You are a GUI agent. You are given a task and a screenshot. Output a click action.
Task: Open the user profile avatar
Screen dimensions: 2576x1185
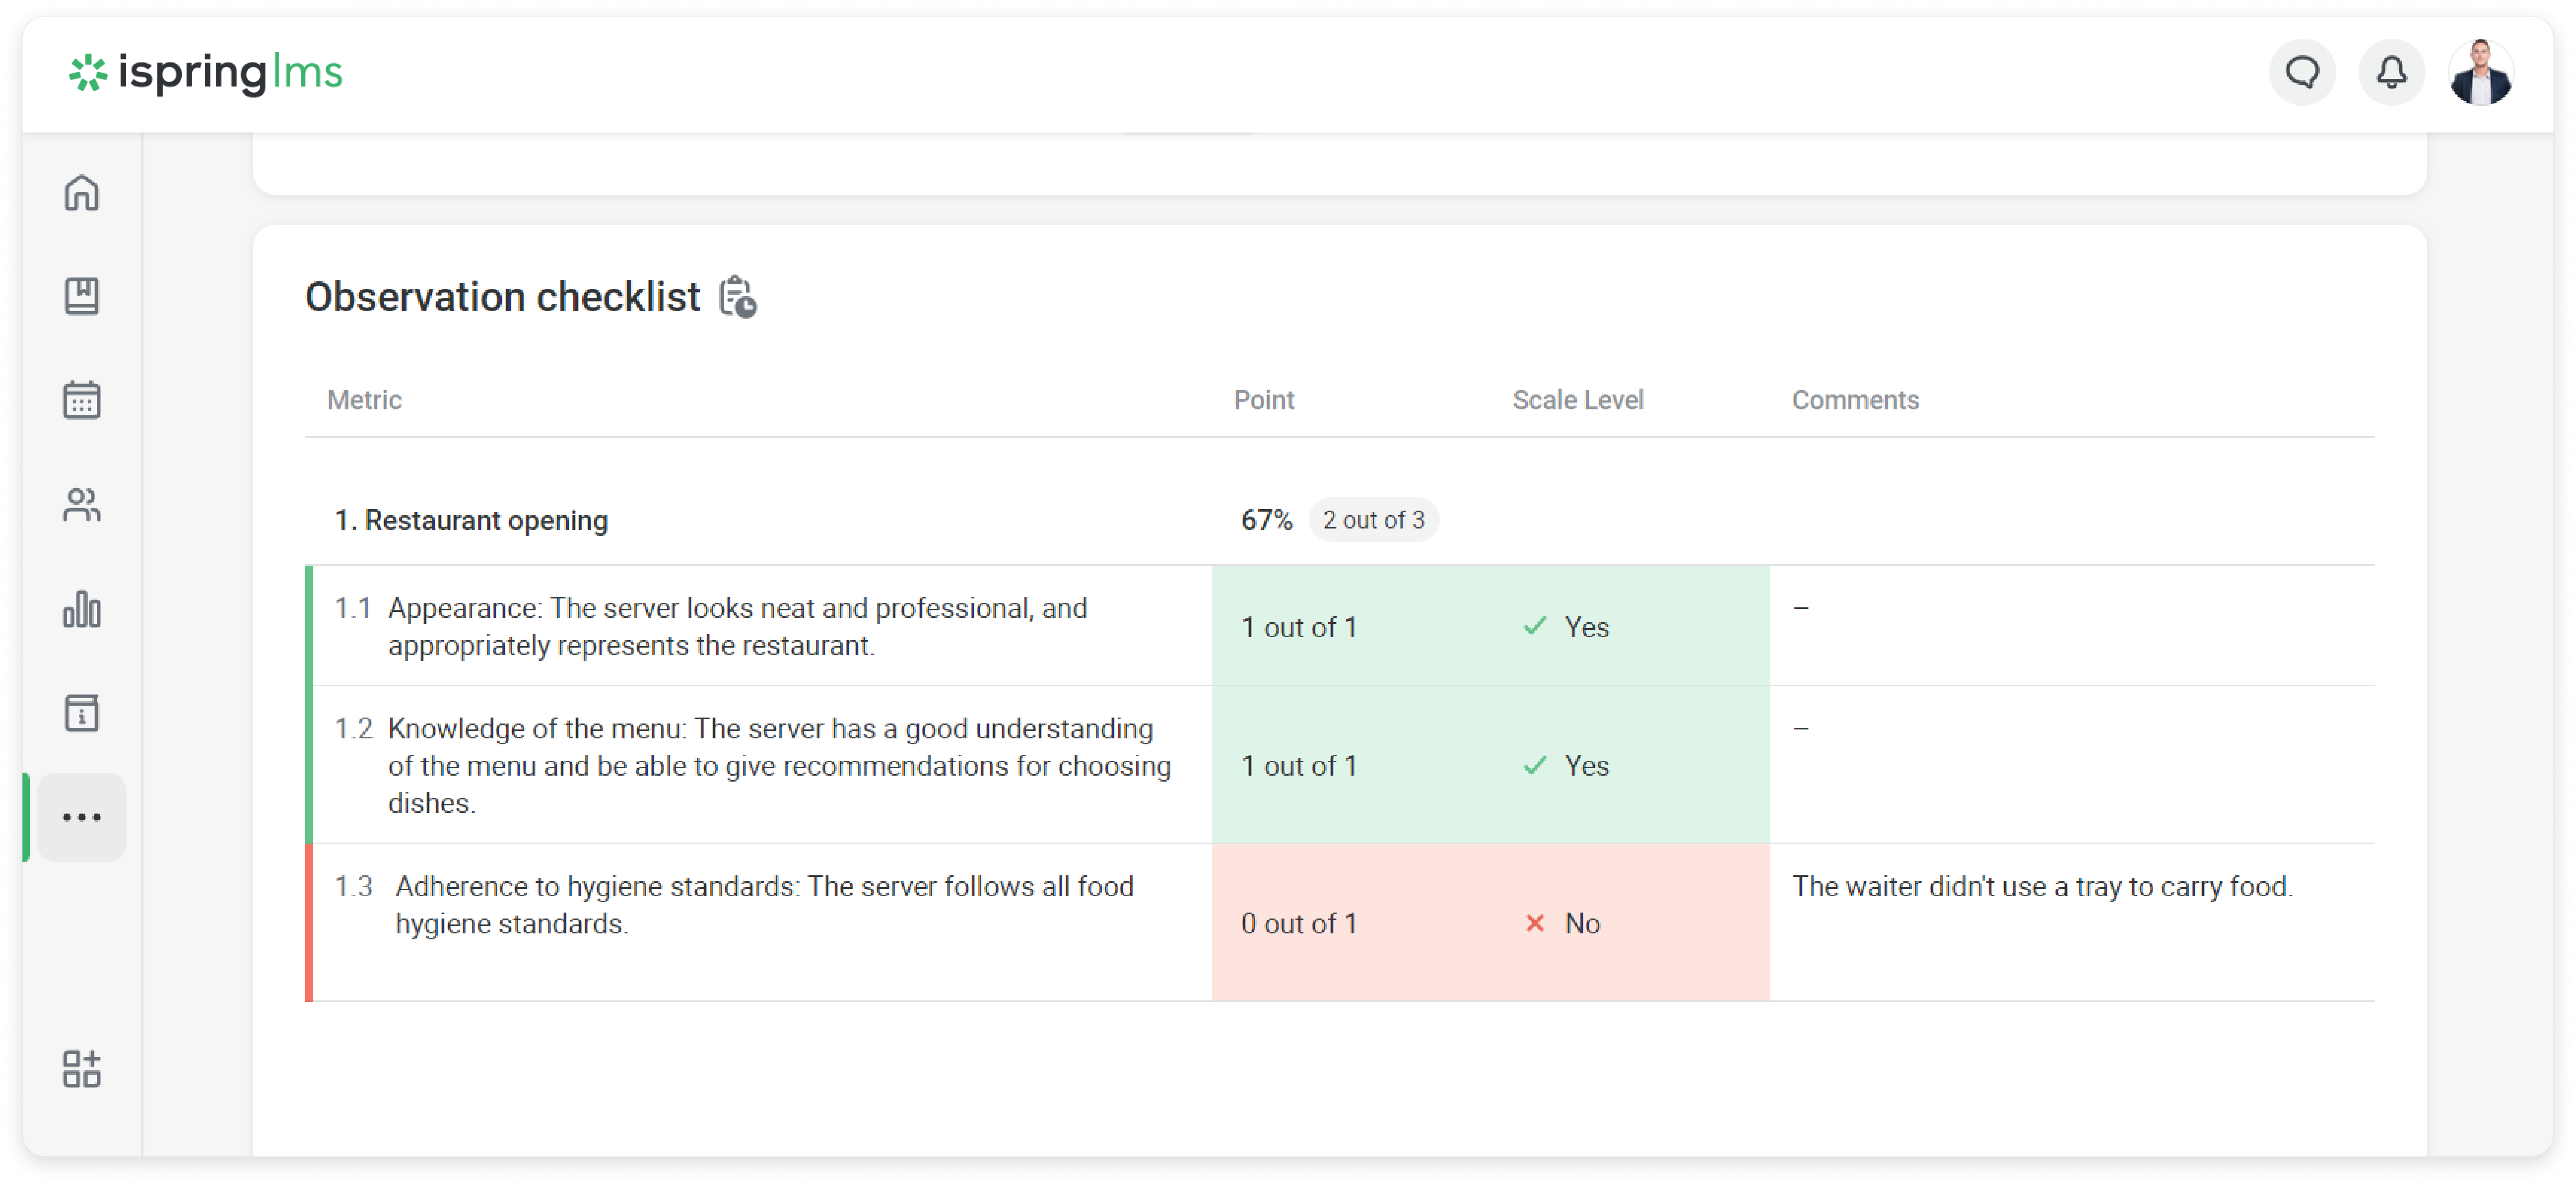tap(2480, 72)
